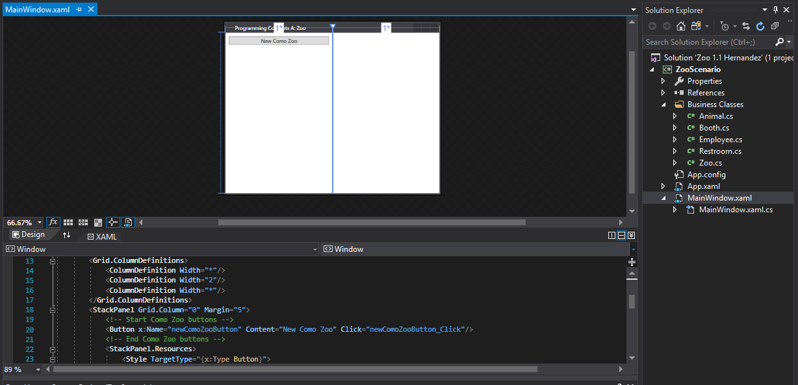
Task: Toggle snapping to snaplines
Action: pyautogui.click(x=112, y=222)
